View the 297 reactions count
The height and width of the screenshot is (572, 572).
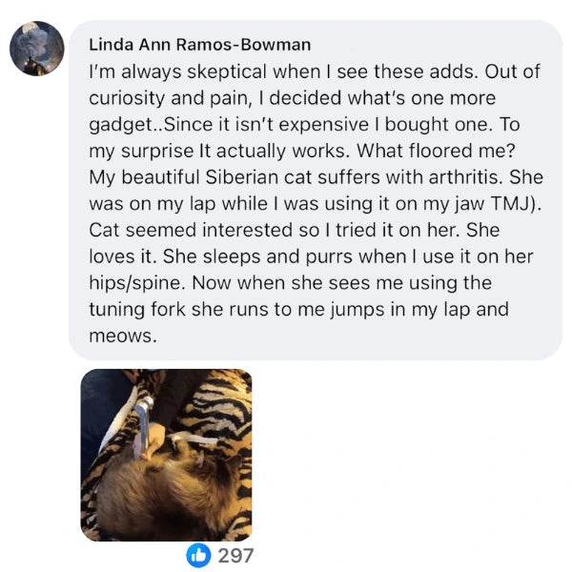[235, 556]
